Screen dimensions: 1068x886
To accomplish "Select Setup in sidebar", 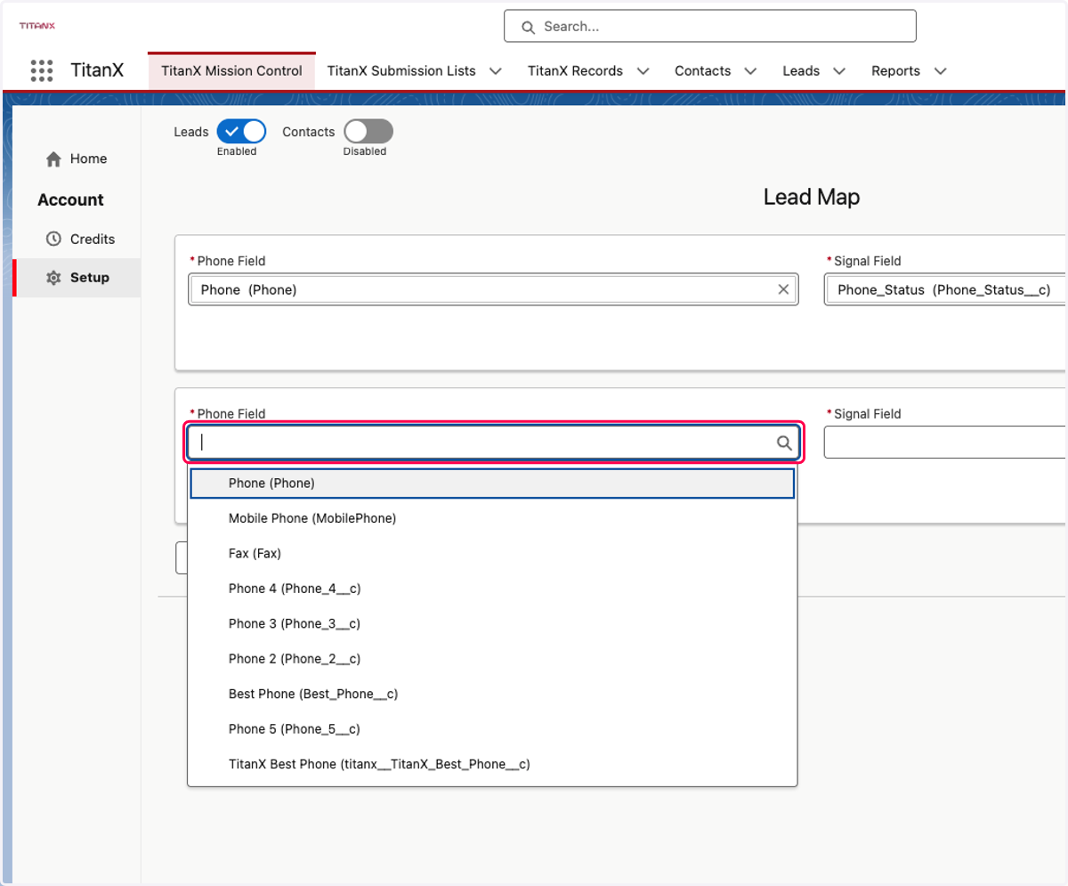I will [x=77, y=278].
